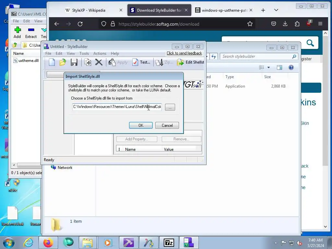Open the Firefox extensions puzzle icon
332x249 pixels.
point(297,24)
